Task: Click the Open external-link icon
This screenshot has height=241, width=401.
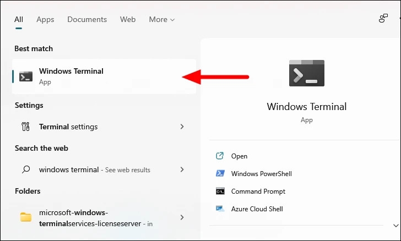Action: (220, 156)
